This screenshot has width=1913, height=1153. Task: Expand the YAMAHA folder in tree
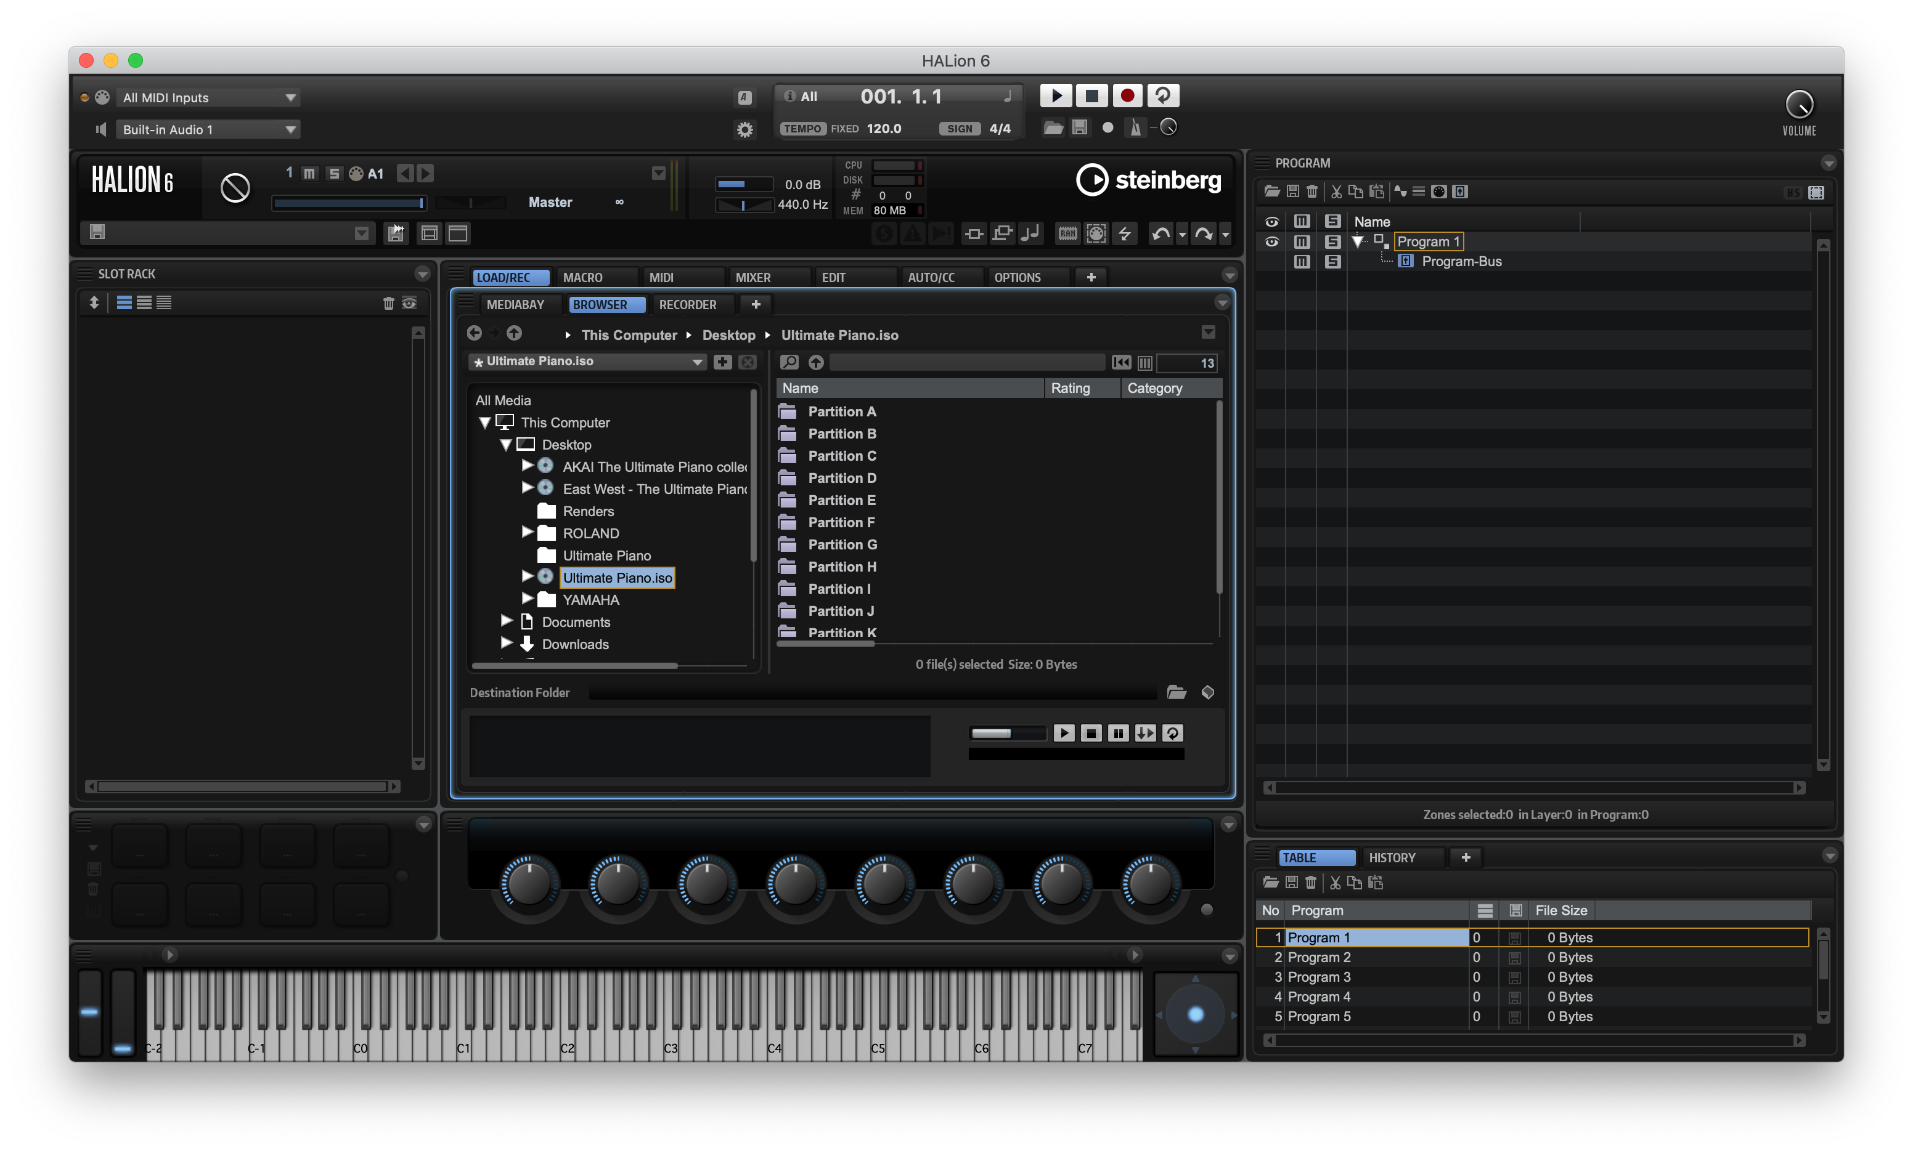(527, 598)
